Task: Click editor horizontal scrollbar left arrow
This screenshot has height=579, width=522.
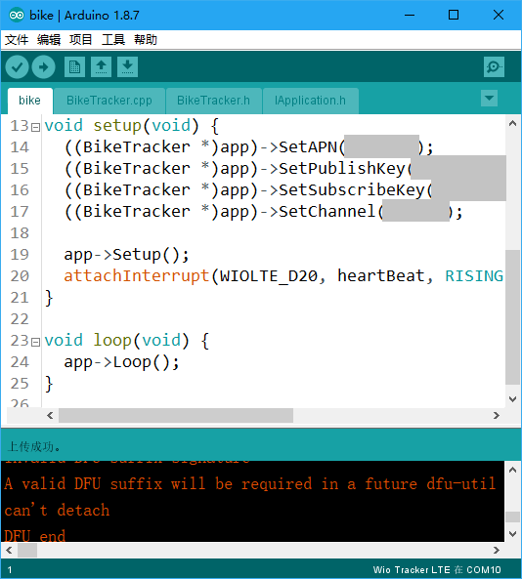Action: [50, 415]
